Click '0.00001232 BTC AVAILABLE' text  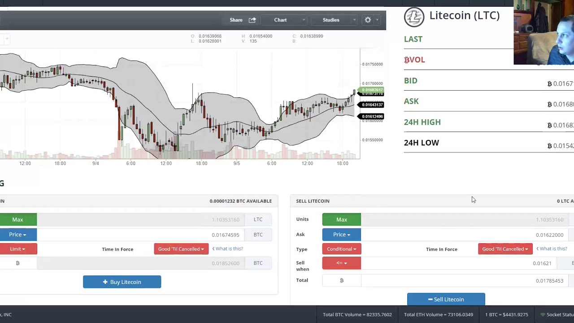pos(240,201)
